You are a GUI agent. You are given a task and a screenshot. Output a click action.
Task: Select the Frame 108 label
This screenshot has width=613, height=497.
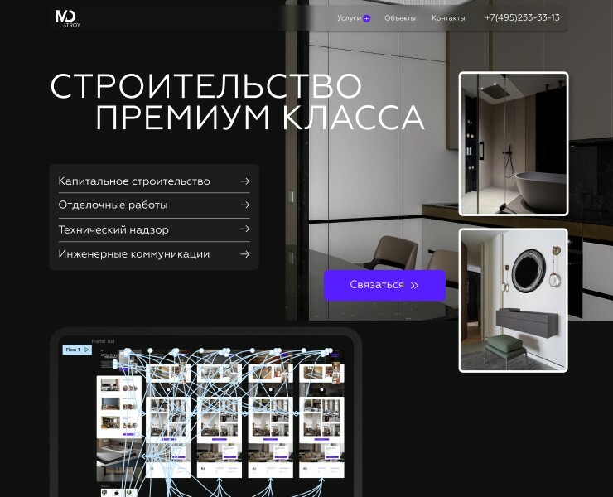tap(103, 340)
